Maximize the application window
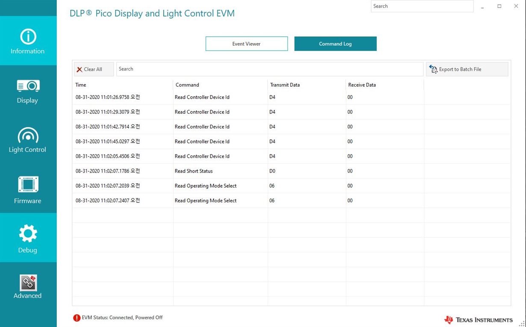Viewport: 526px width, 327px height. coord(499,6)
